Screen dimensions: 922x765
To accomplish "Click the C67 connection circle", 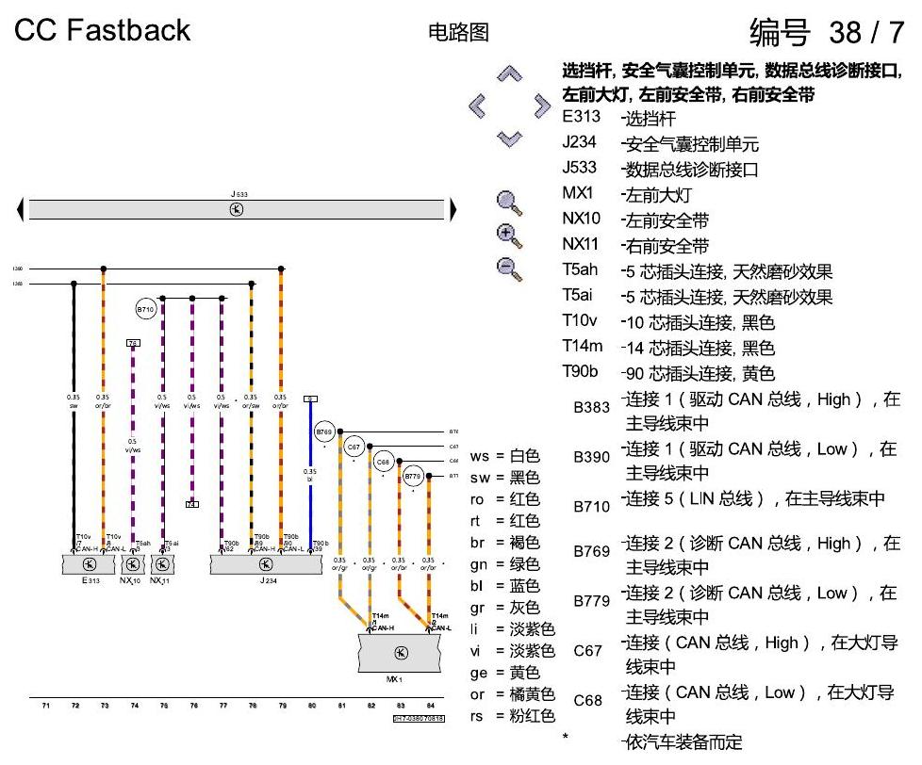I will coord(354,447).
